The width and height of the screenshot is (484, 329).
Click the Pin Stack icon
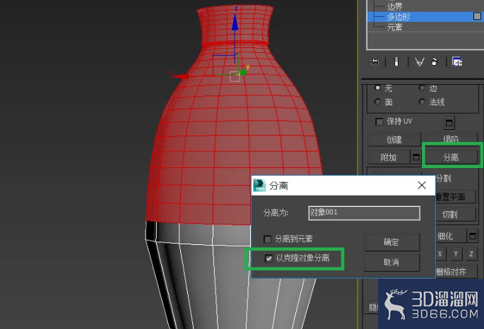[374, 61]
